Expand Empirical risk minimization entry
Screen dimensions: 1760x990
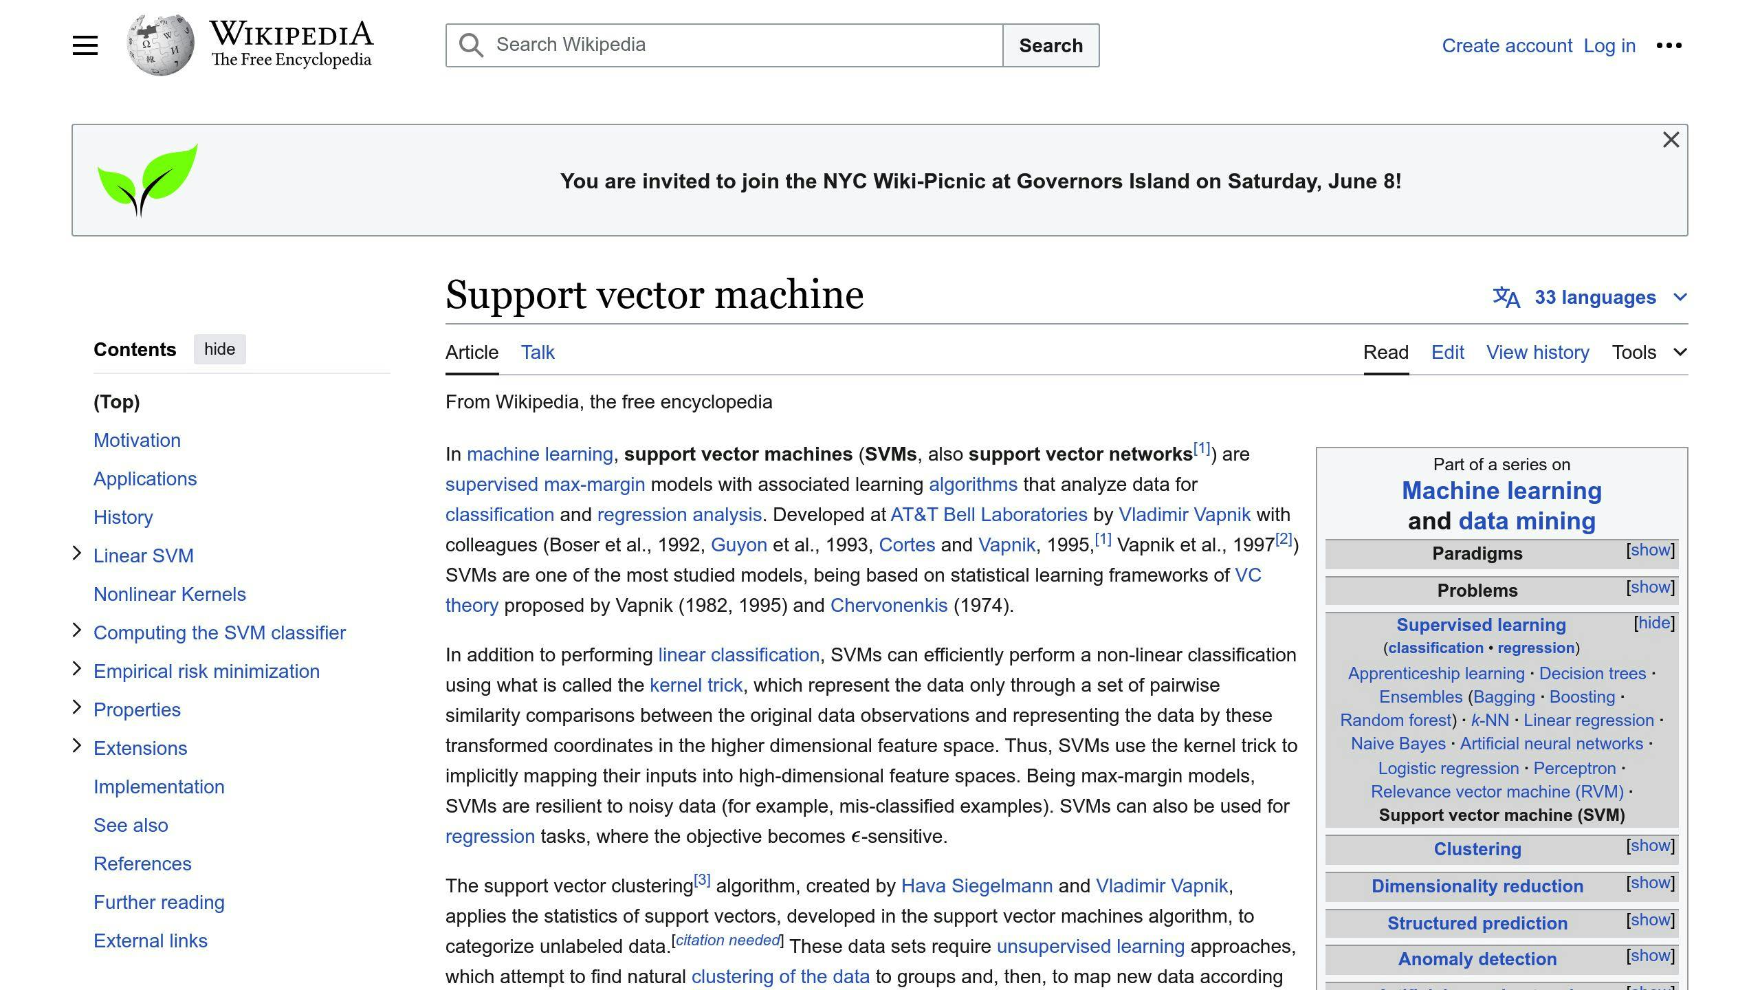(x=77, y=669)
